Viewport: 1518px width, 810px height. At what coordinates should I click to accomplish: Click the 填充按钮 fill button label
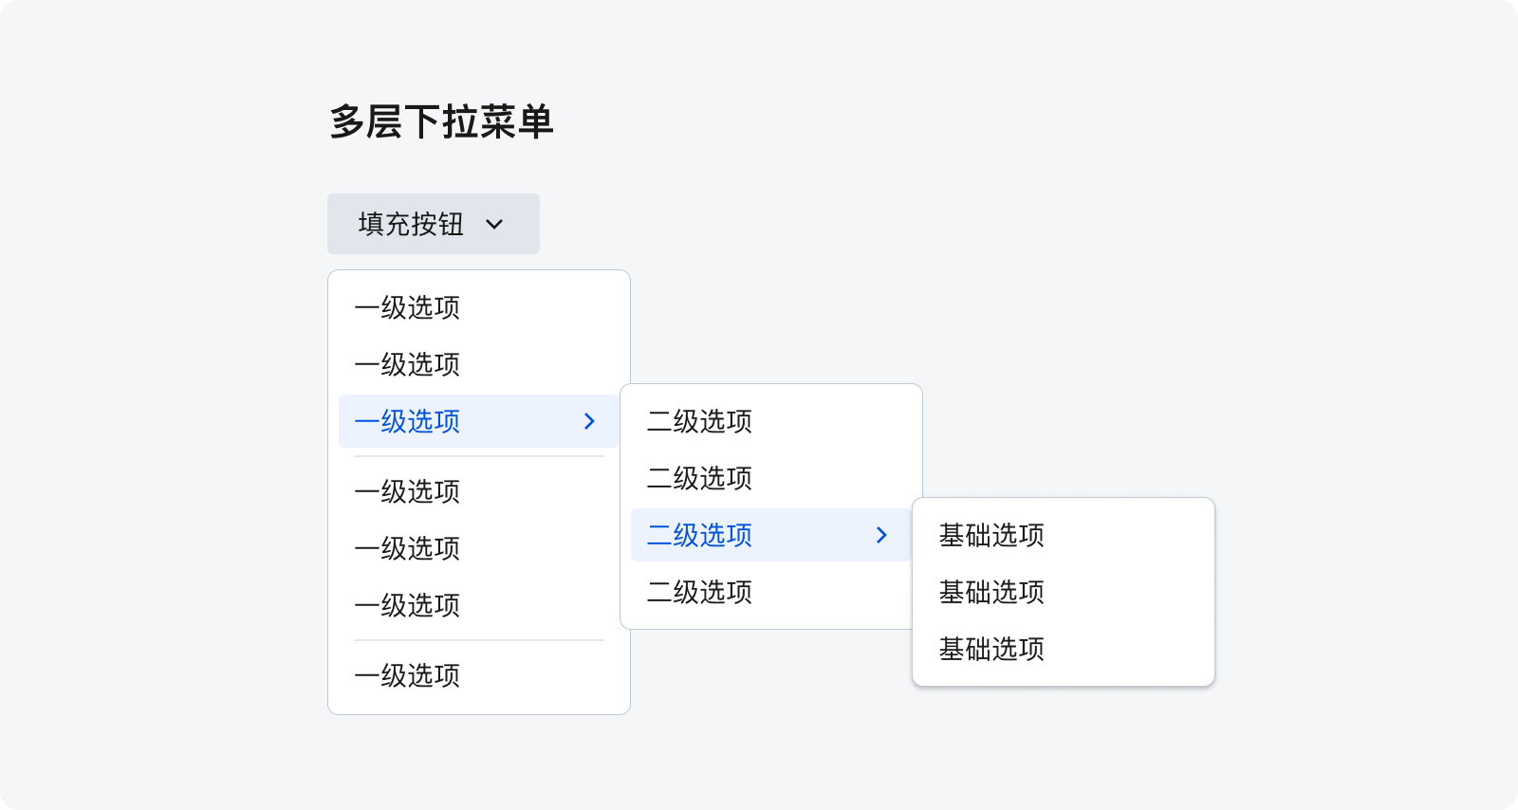tap(411, 224)
